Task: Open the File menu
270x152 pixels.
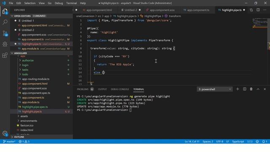Action: pos(11,3)
